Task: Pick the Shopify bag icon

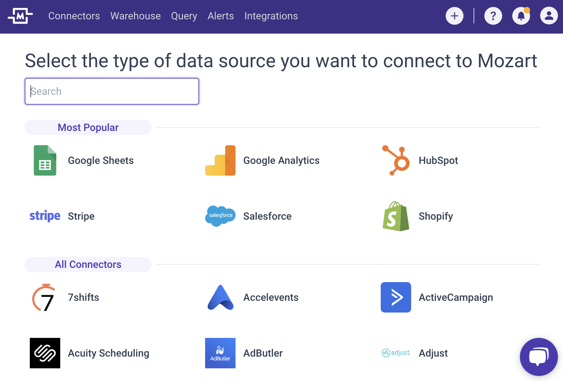Action: [x=396, y=216]
